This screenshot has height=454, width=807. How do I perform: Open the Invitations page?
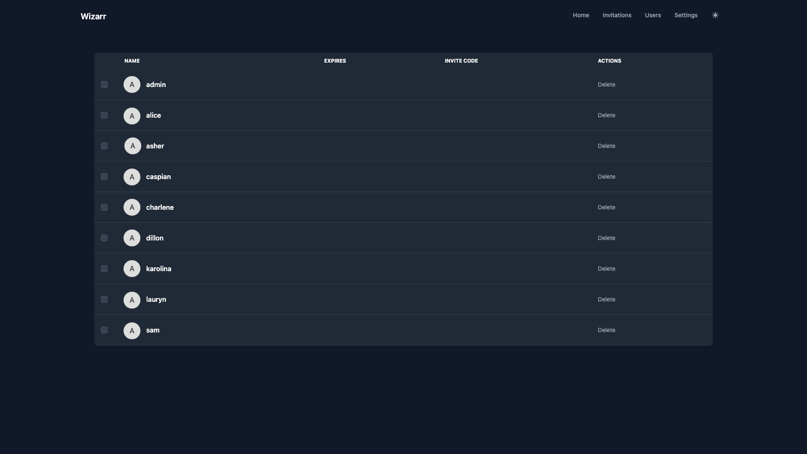pyautogui.click(x=617, y=15)
